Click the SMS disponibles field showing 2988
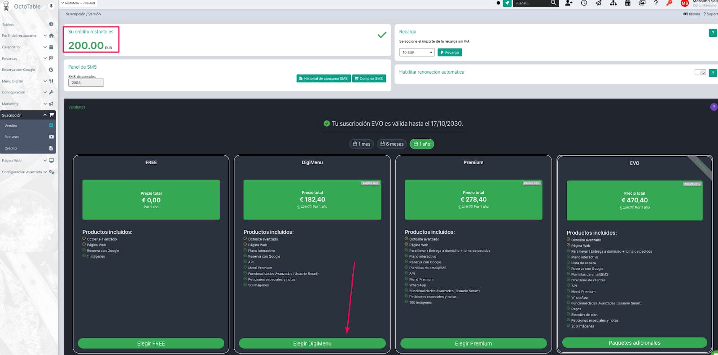718x355 pixels. tap(86, 83)
